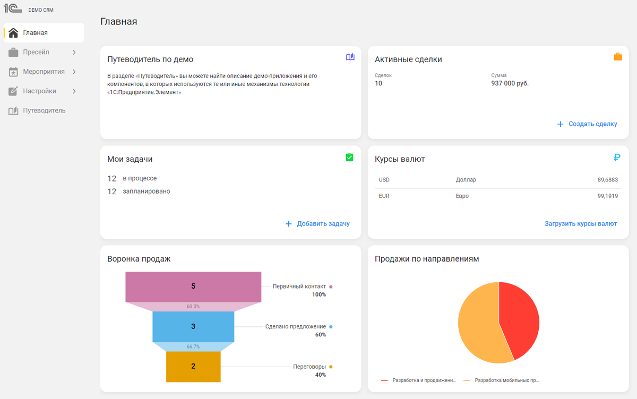Open Путеводитель in the sidebar
The height and width of the screenshot is (399, 637).
44,110
